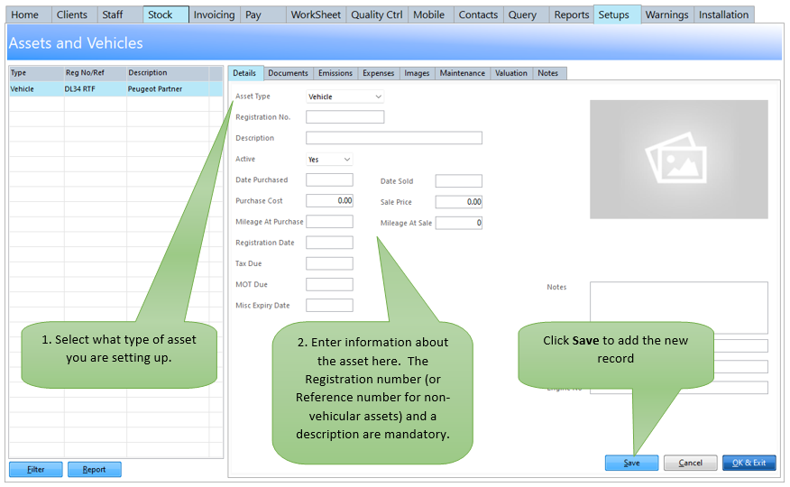
Task: Switch to the Valuation sub-tab
Action: coord(511,73)
